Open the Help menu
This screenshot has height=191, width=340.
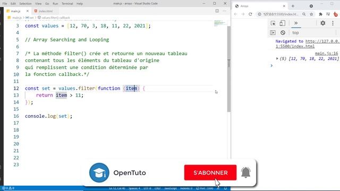pyautogui.click(x=80, y=4)
